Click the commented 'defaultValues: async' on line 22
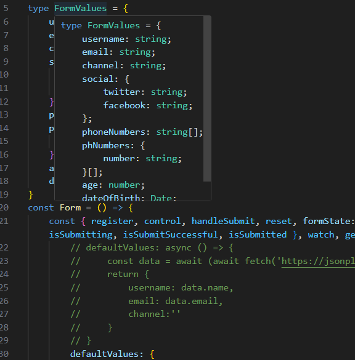 tap(139, 248)
